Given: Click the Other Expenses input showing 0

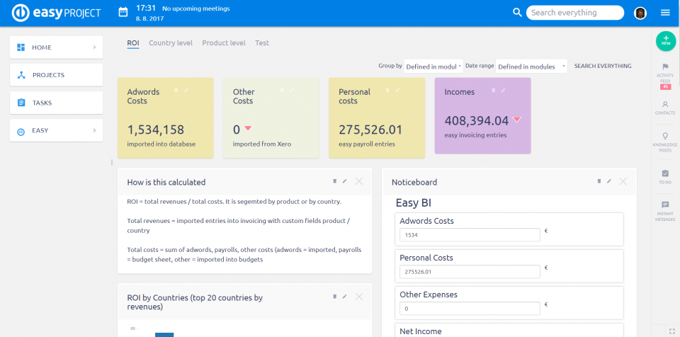Looking at the screenshot, I should [470, 309].
